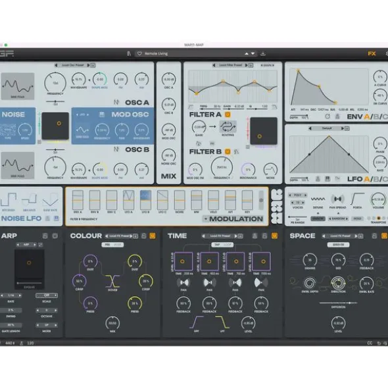
Task: Select the ENV B tab
Action: pyautogui.click(x=376, y=117)
